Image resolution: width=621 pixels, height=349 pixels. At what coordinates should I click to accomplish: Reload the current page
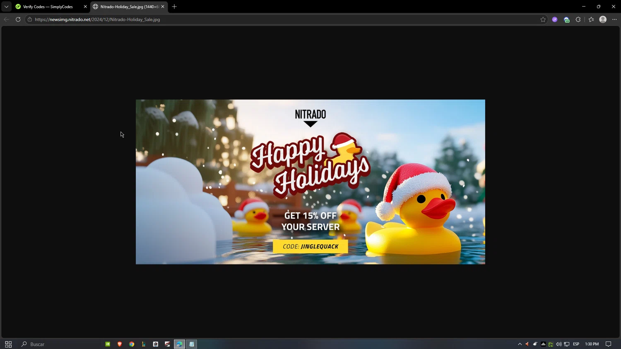coord(18,19)
